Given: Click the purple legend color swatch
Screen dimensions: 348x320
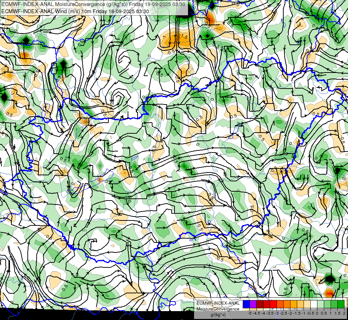Looking at the screenshot, I should point(253,304).
